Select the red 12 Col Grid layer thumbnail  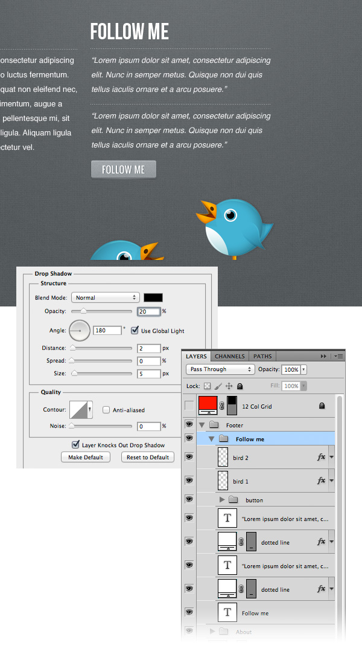coord(208,406)
